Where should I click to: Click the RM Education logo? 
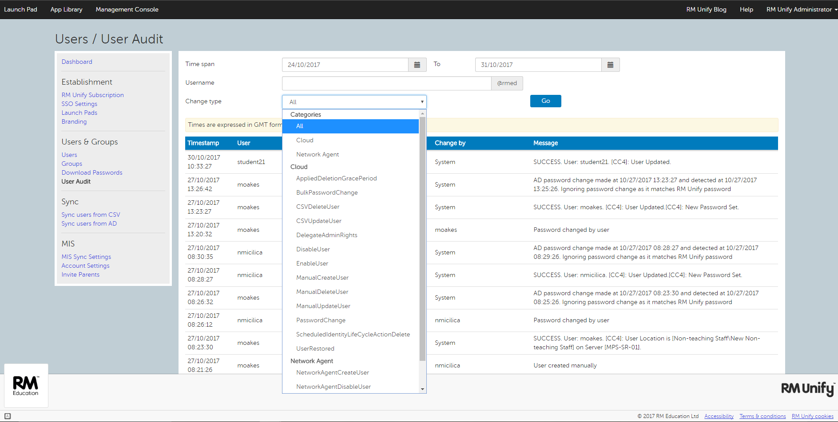(26, 386)
